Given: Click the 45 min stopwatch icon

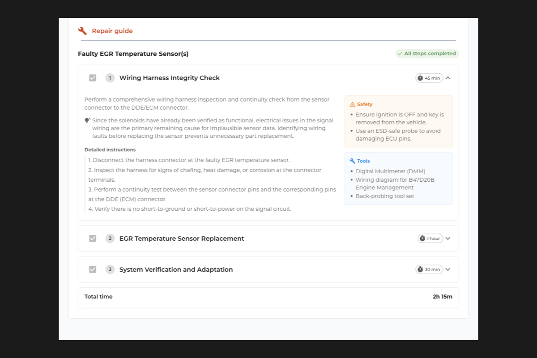Looking at the screenshot, I should coord(420,78).
